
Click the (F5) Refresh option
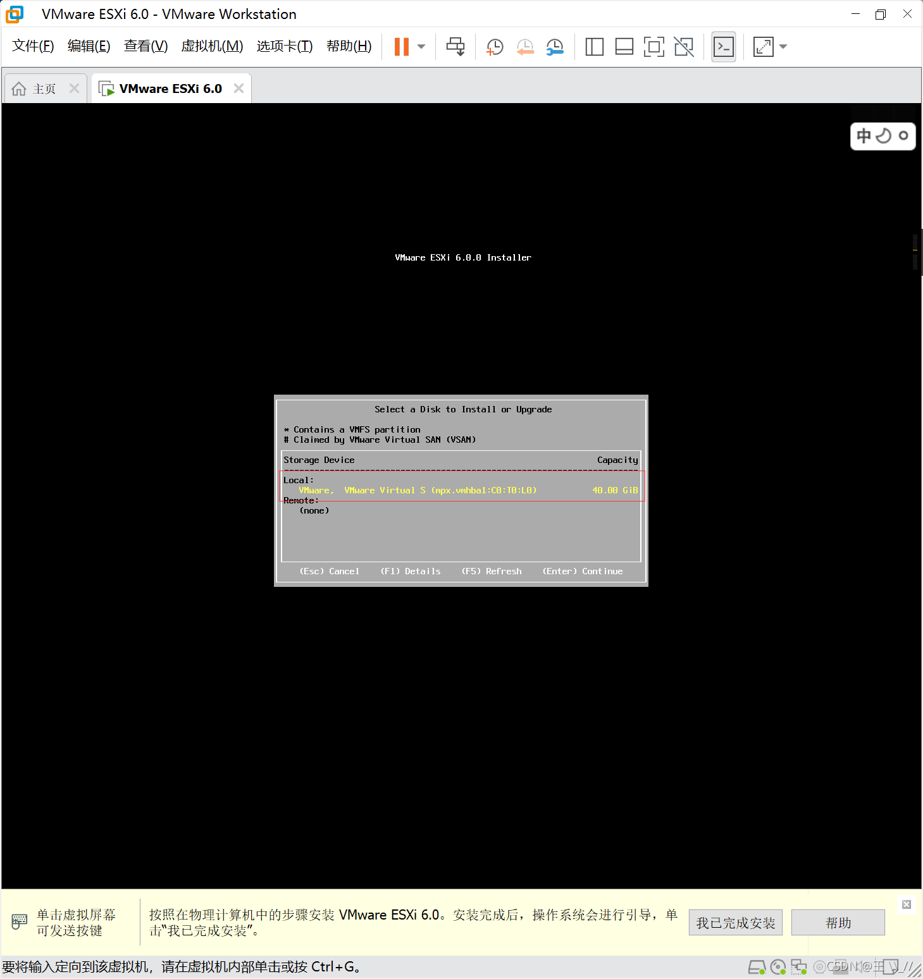pos(492,571)
